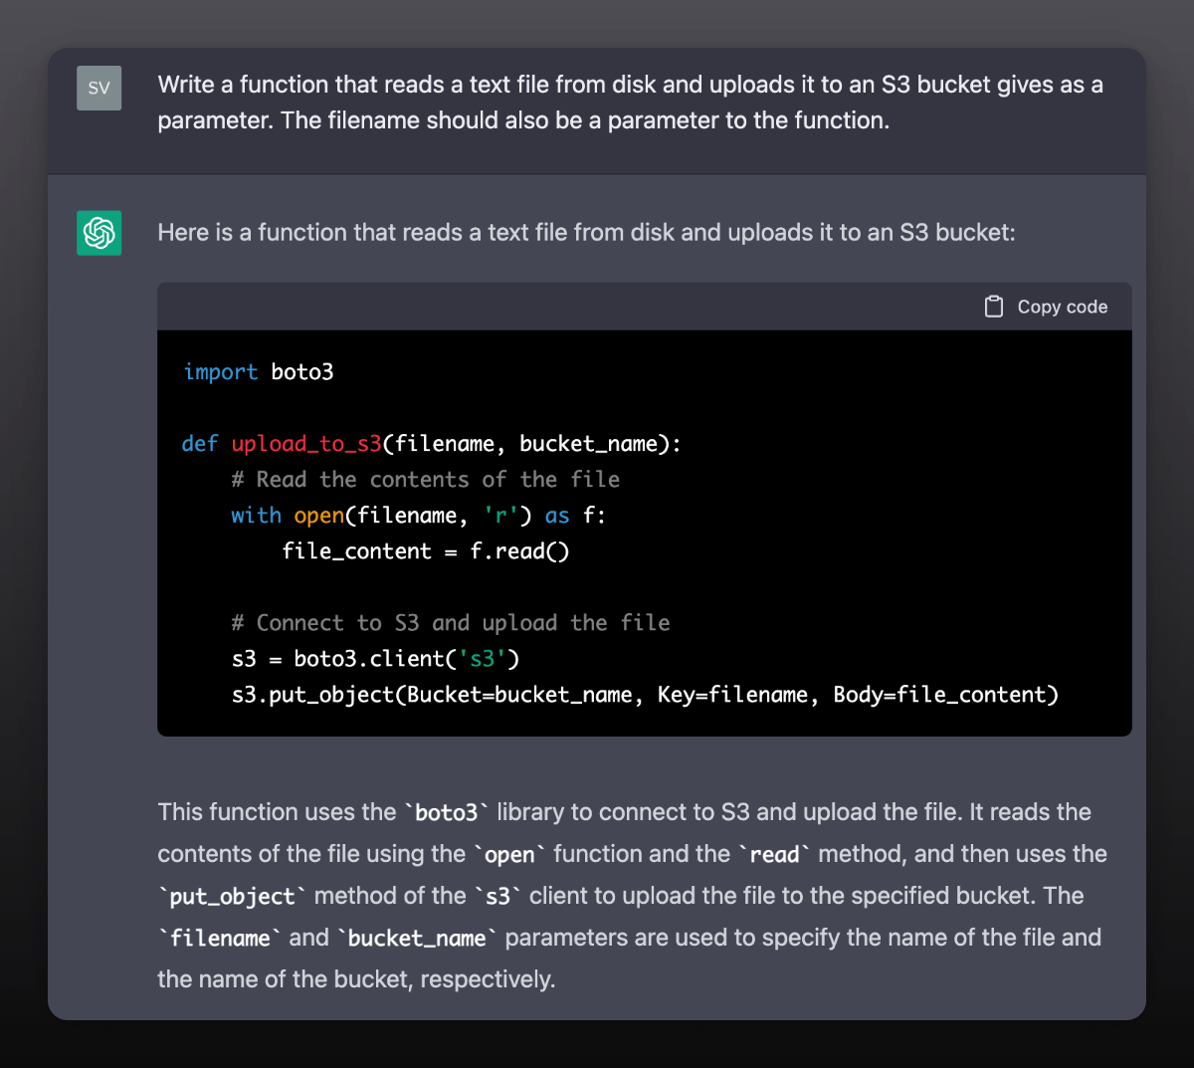Click the green ChatGPT logo icon

tap(99, 233)
